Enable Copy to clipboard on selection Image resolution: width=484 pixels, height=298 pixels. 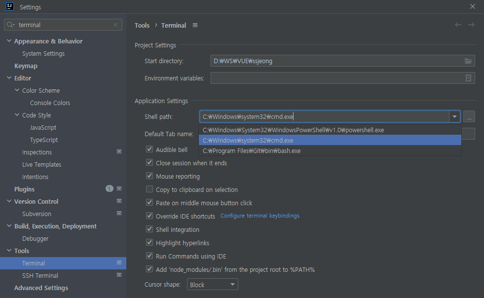149,189
